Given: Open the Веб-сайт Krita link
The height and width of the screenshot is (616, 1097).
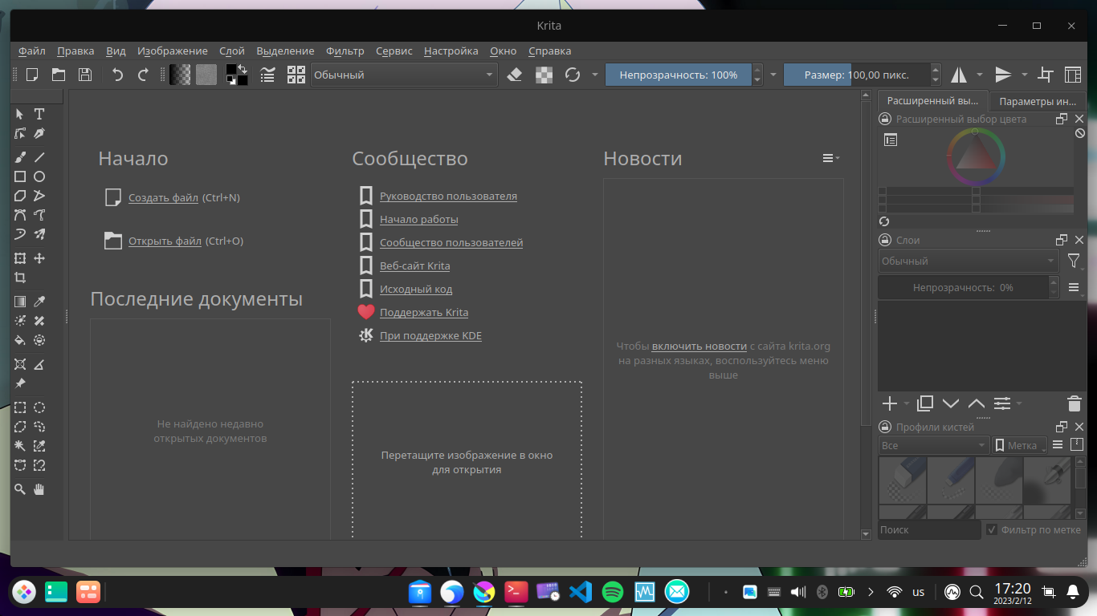Looking at the screenshot, I should 414,265.
